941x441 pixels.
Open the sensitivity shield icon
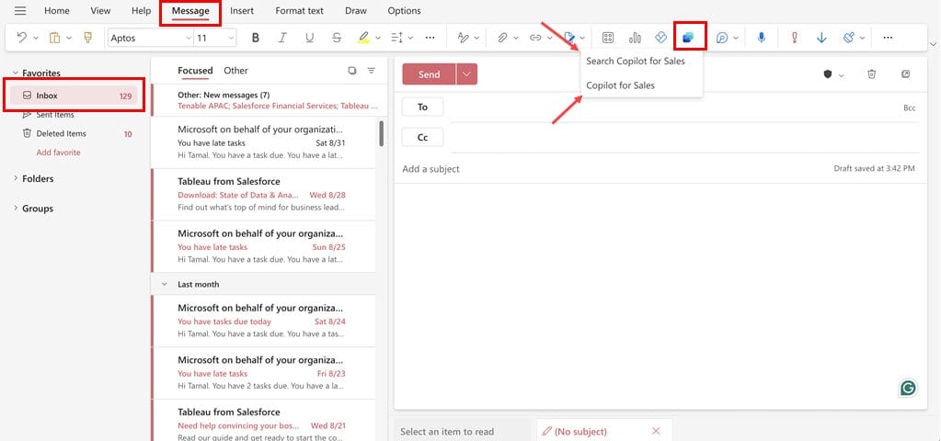click(828, 74)
